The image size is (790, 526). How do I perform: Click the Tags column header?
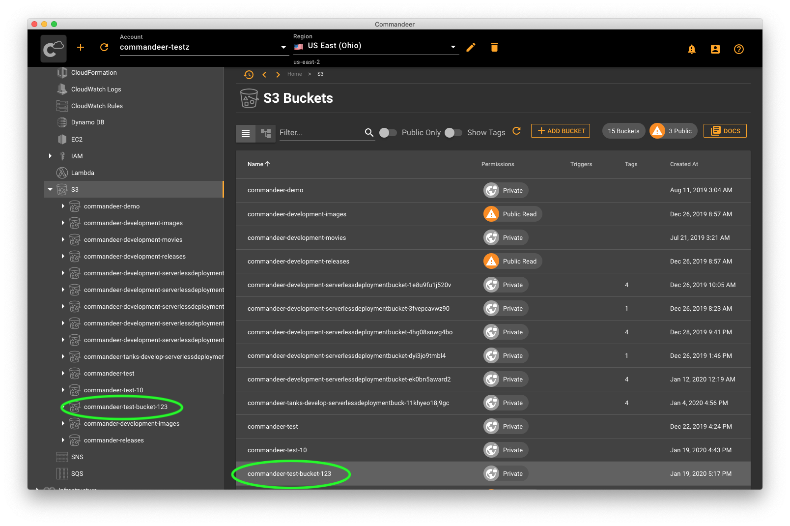coord(631,164)
